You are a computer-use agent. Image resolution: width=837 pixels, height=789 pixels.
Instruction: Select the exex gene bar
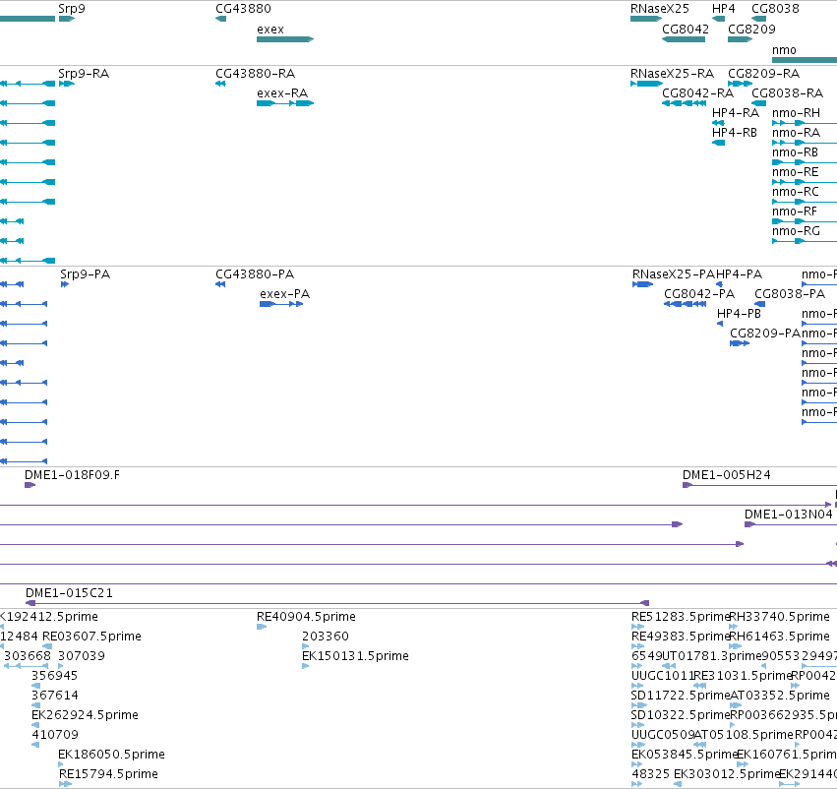pos(285,39)
